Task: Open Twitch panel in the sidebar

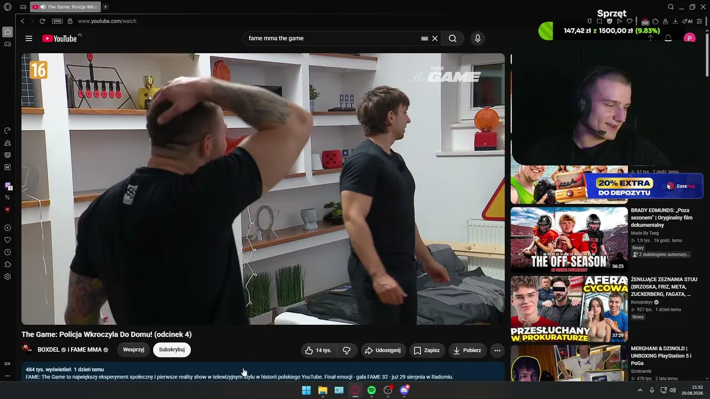Action: [8, 186]
